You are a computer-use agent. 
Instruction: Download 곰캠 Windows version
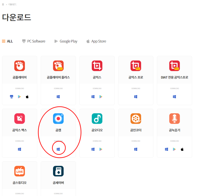pos(58,149)
